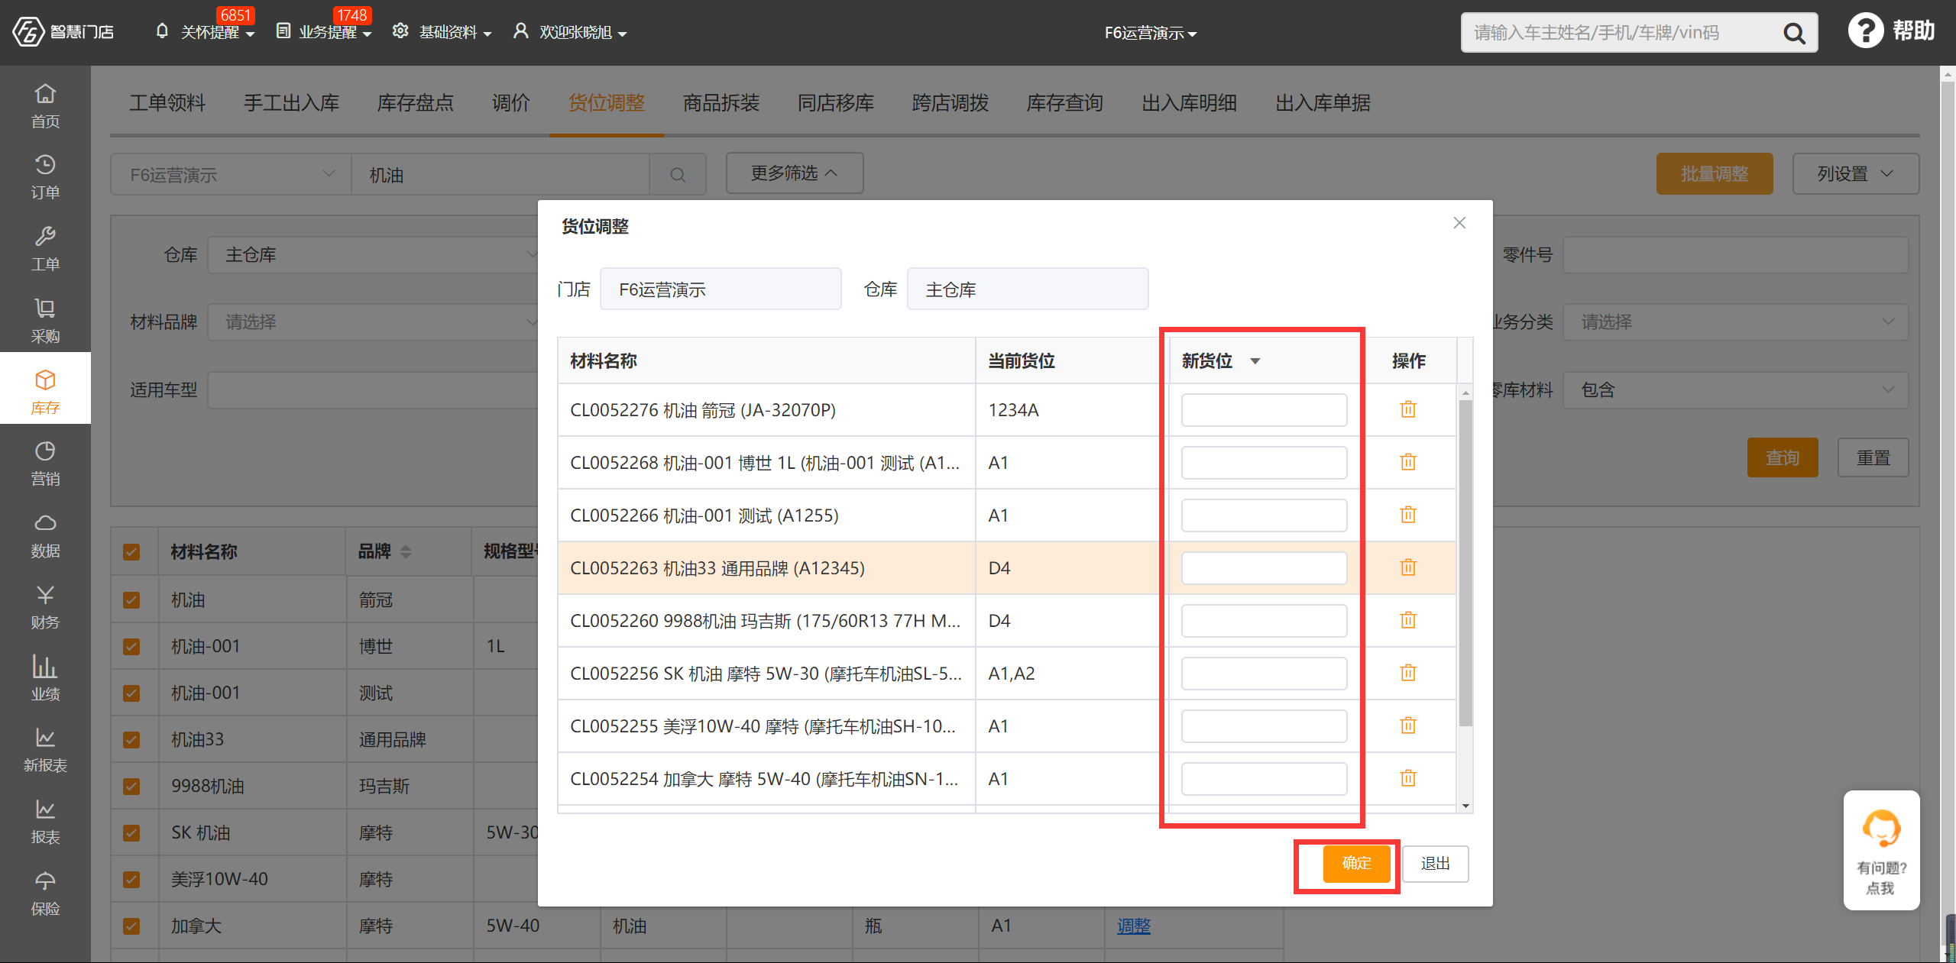The image size is (1956, 963).
Task: Open the 工单 wrench sidebar icon
Action: 45,249
